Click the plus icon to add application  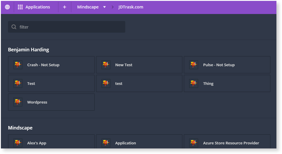(65, 7)
